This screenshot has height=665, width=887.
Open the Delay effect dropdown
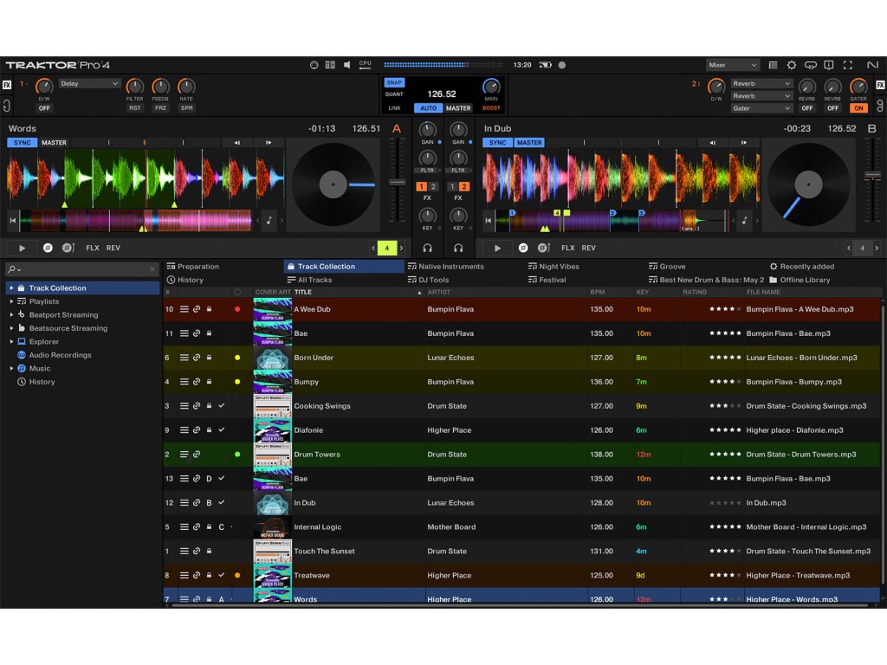coord(89,83)
